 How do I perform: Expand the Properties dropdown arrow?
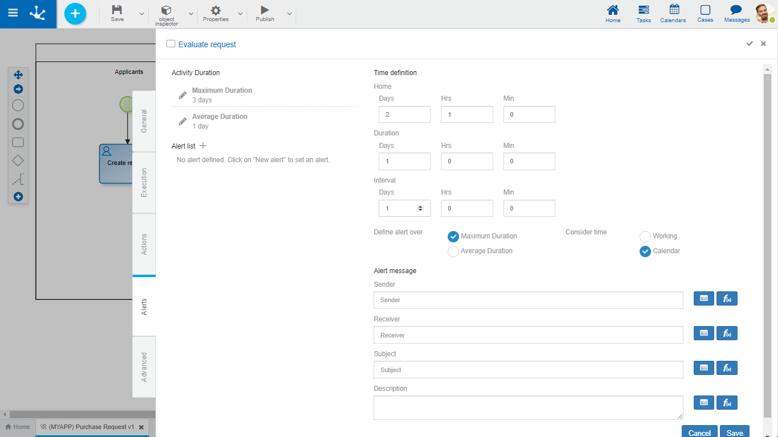[x=240, y=14]
